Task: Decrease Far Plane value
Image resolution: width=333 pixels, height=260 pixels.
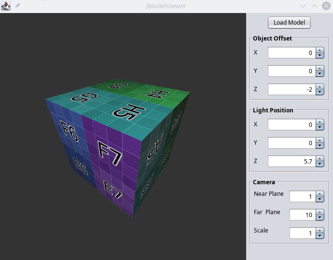Action: click(320, 218)
